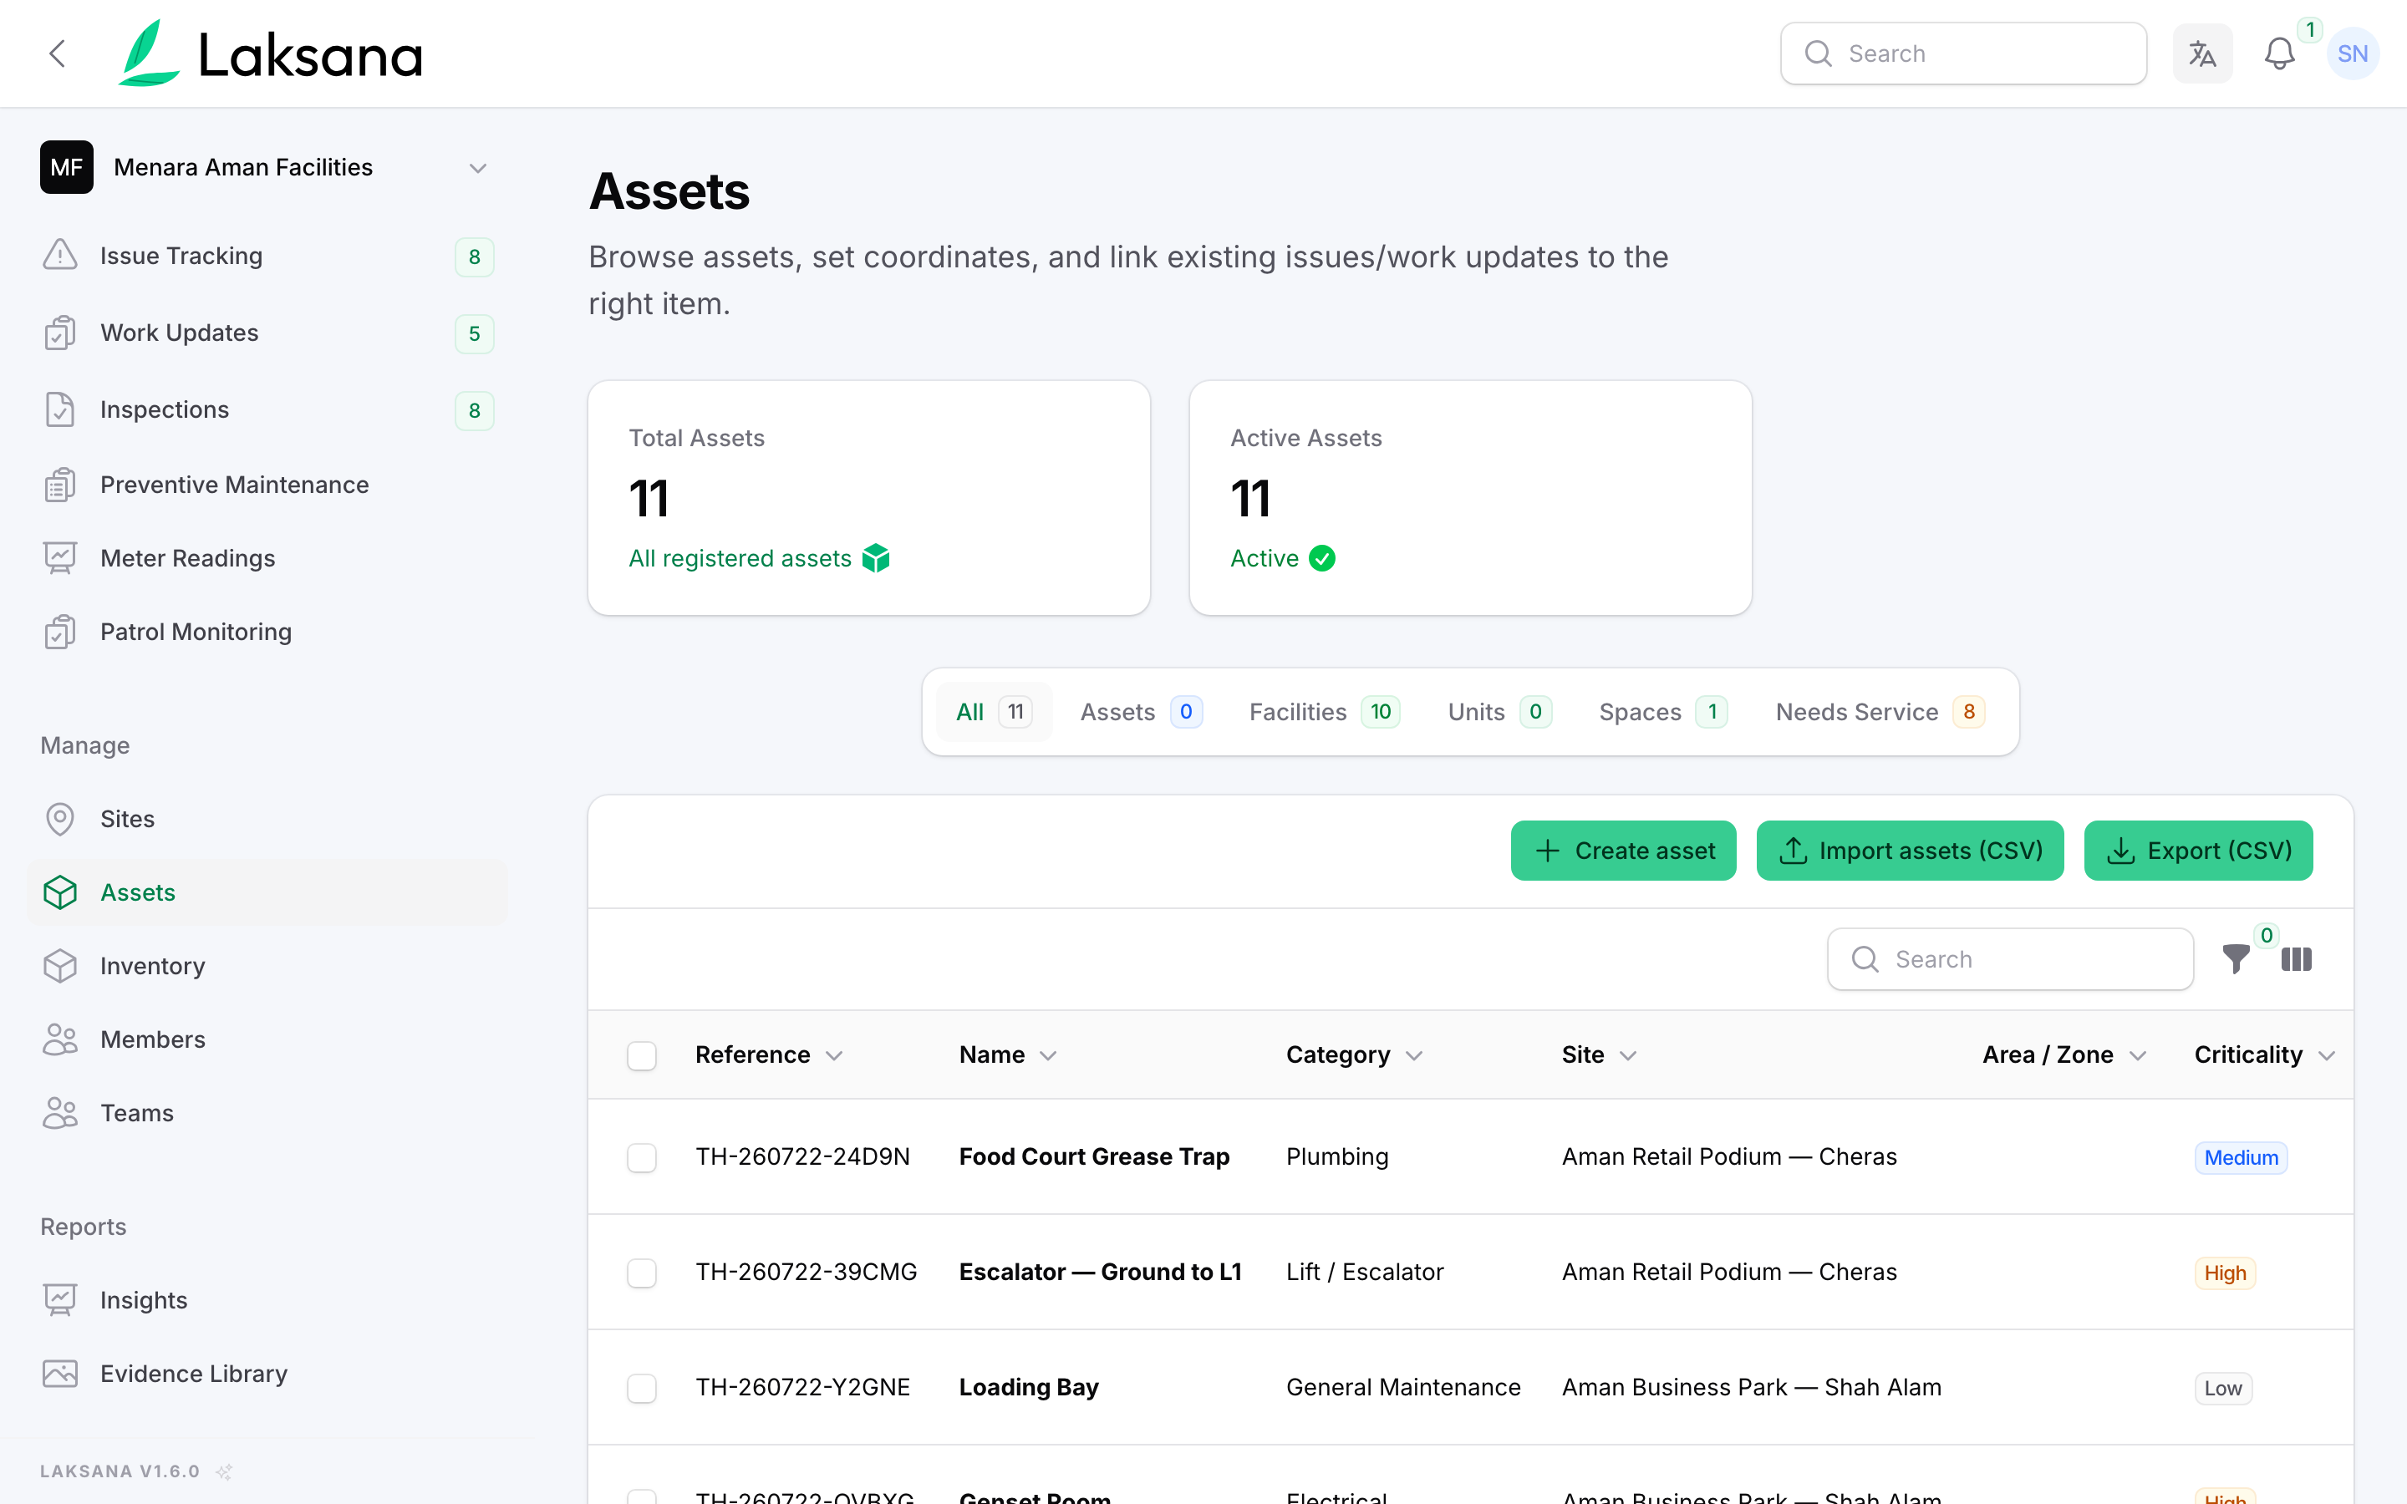Viewport: 2407px width, 1504px height.
Task: Open the Food Court Grease Trap asset
Action: coord(1094,1157)
